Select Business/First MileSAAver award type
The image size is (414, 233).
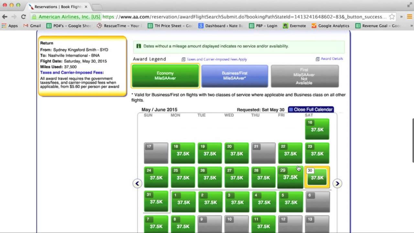click(x=234, y=76)
